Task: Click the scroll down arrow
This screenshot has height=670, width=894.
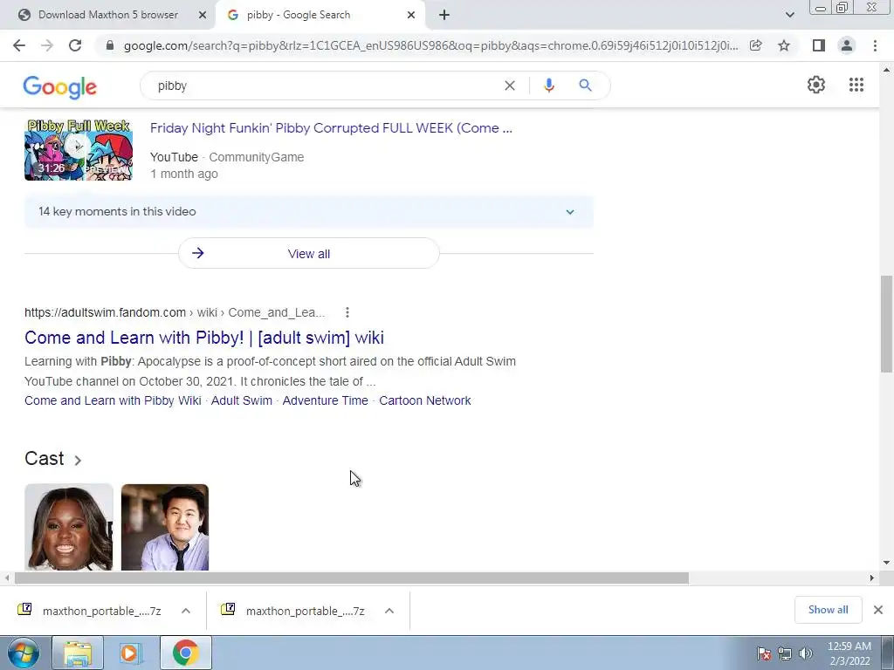Action: coord(886,563)
